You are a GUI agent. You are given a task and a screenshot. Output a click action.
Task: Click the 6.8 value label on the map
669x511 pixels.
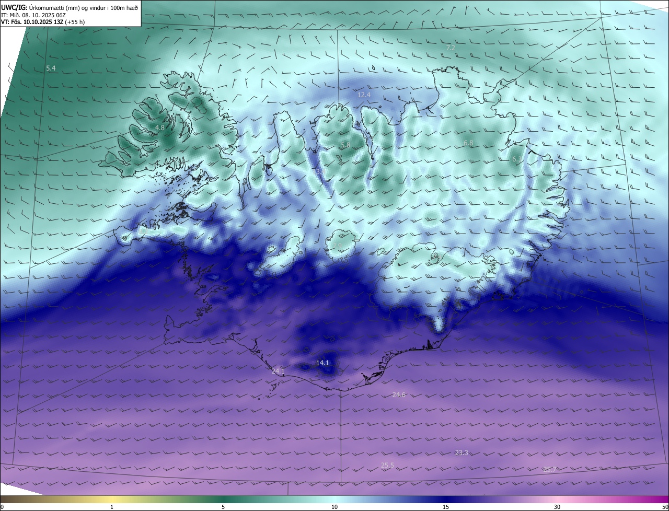click(x=468, y=143)
